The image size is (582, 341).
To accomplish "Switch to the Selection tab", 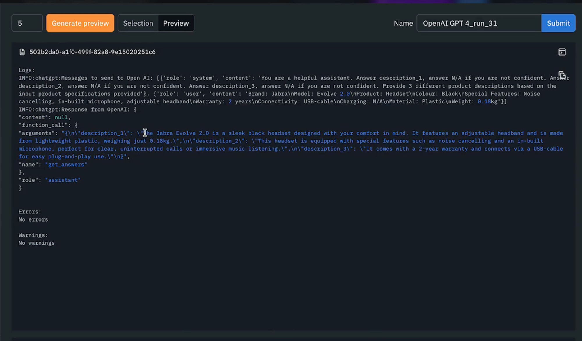I will click(138, 23).
